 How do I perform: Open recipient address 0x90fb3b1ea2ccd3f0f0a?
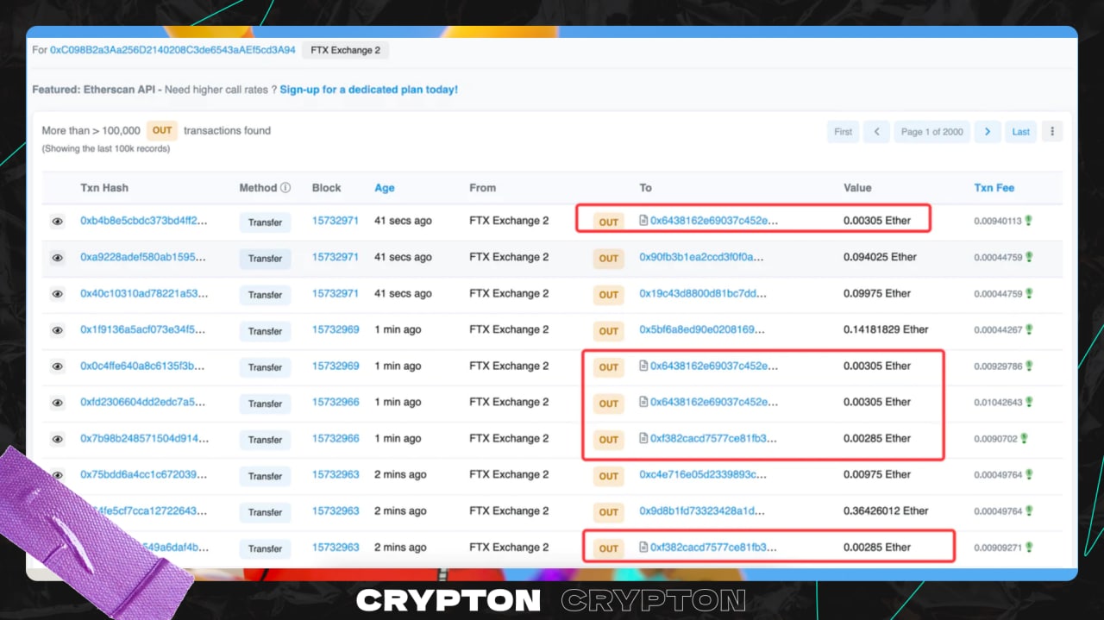(701, 257)
